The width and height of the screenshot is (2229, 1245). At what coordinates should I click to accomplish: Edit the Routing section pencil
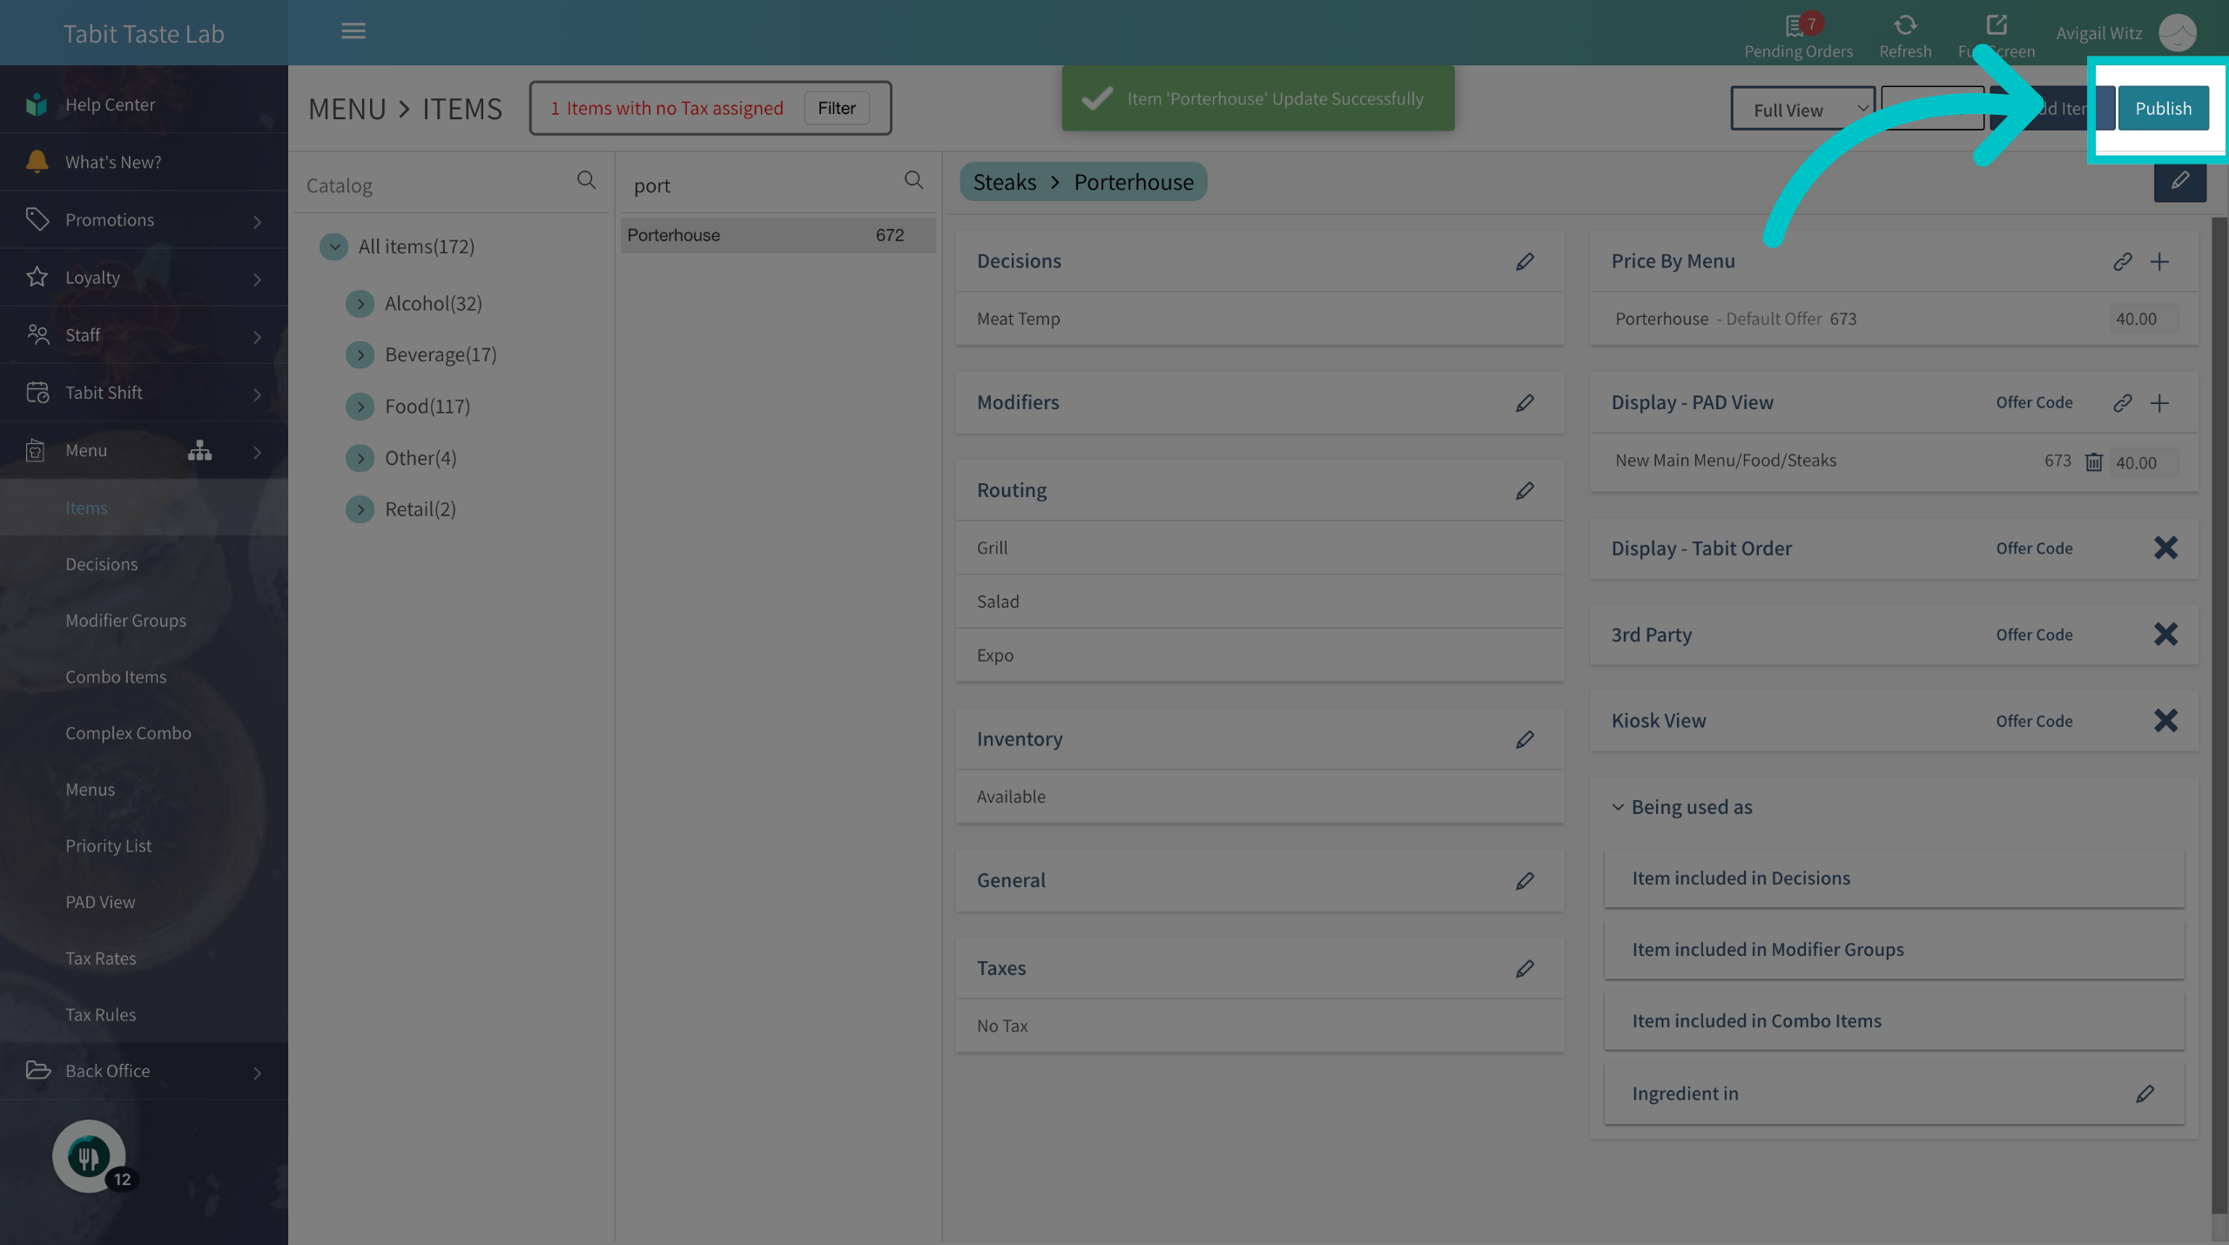point(1525,490)
